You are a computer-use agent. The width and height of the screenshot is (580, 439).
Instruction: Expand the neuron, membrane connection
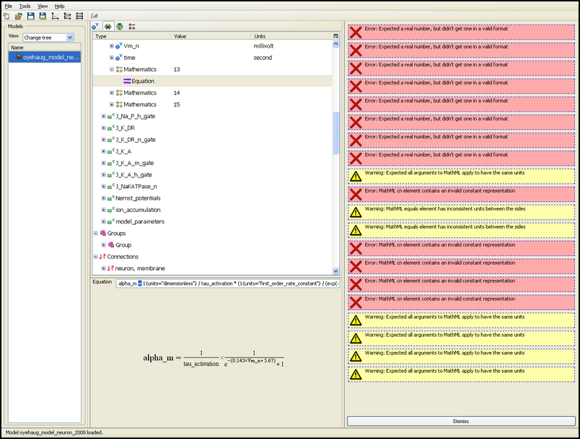tap(104, 268)
